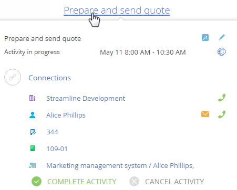This screenshot has height=190, width=237.
Task: Click the green complete checkmark icon
Action: tap(36, 182)
